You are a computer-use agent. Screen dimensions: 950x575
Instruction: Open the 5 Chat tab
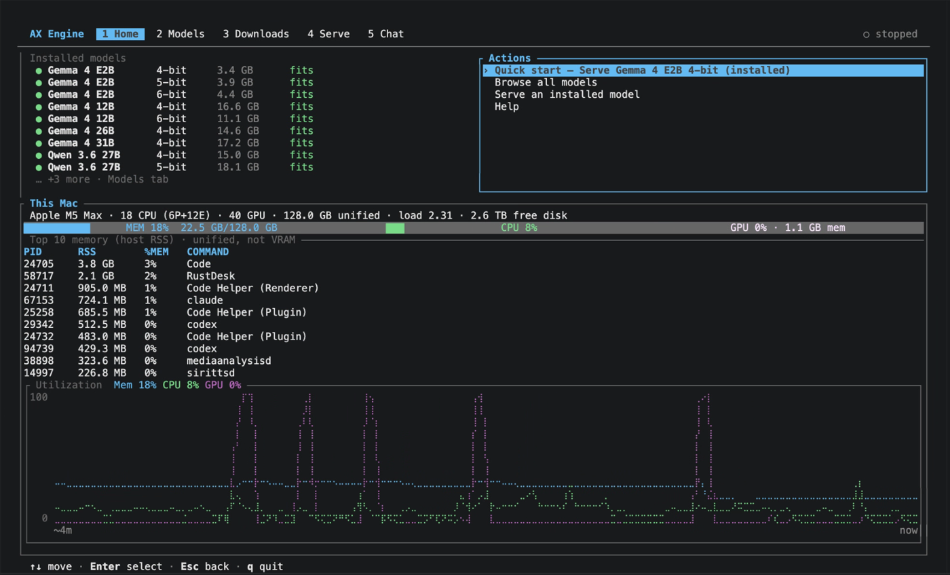385,34
